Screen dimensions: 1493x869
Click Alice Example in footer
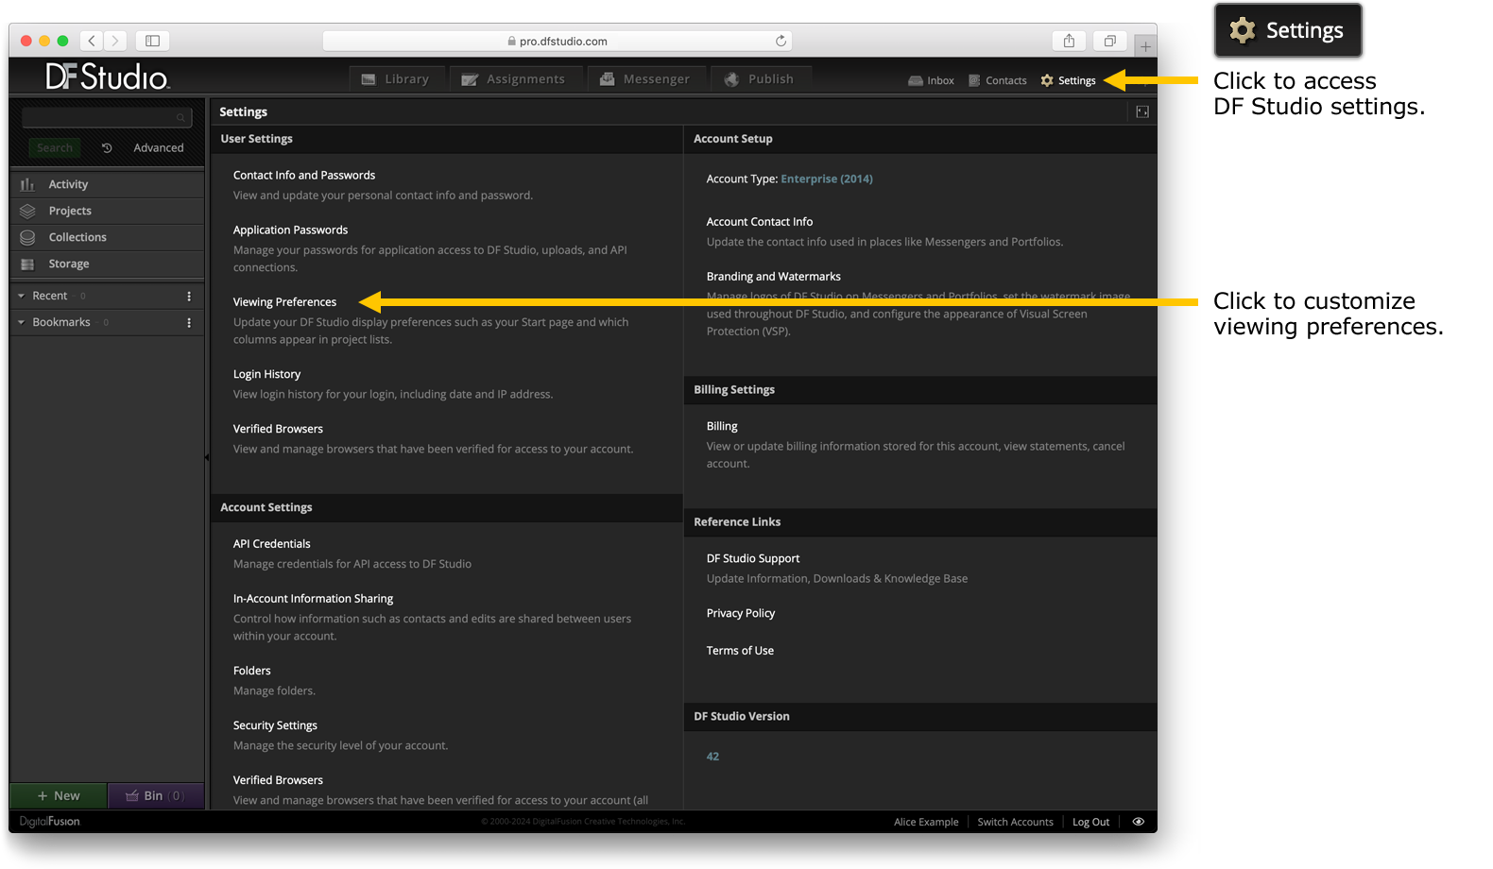(x=926, y=822)
